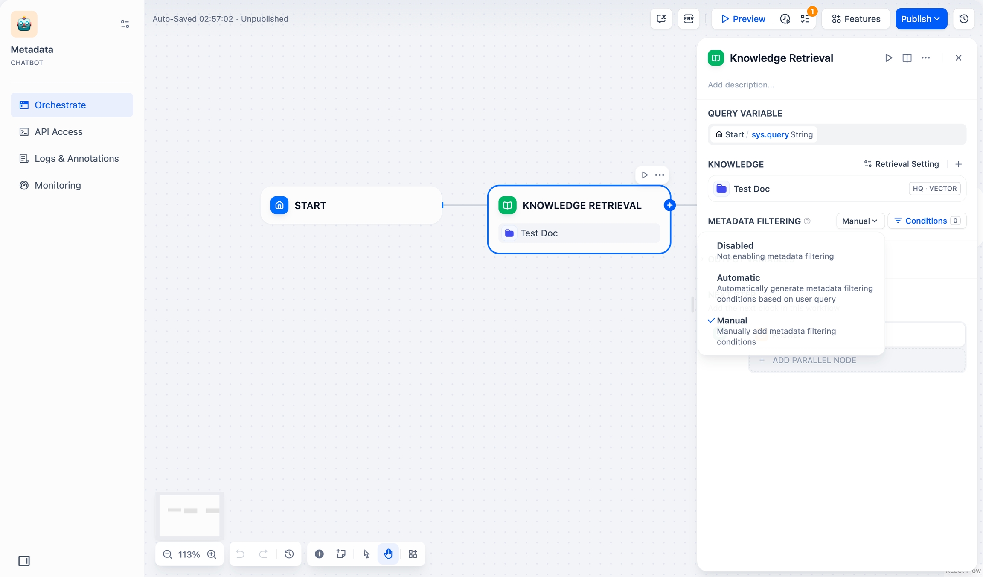
Task: Select the pointer mode tool
Action: [x=366, y=554]
